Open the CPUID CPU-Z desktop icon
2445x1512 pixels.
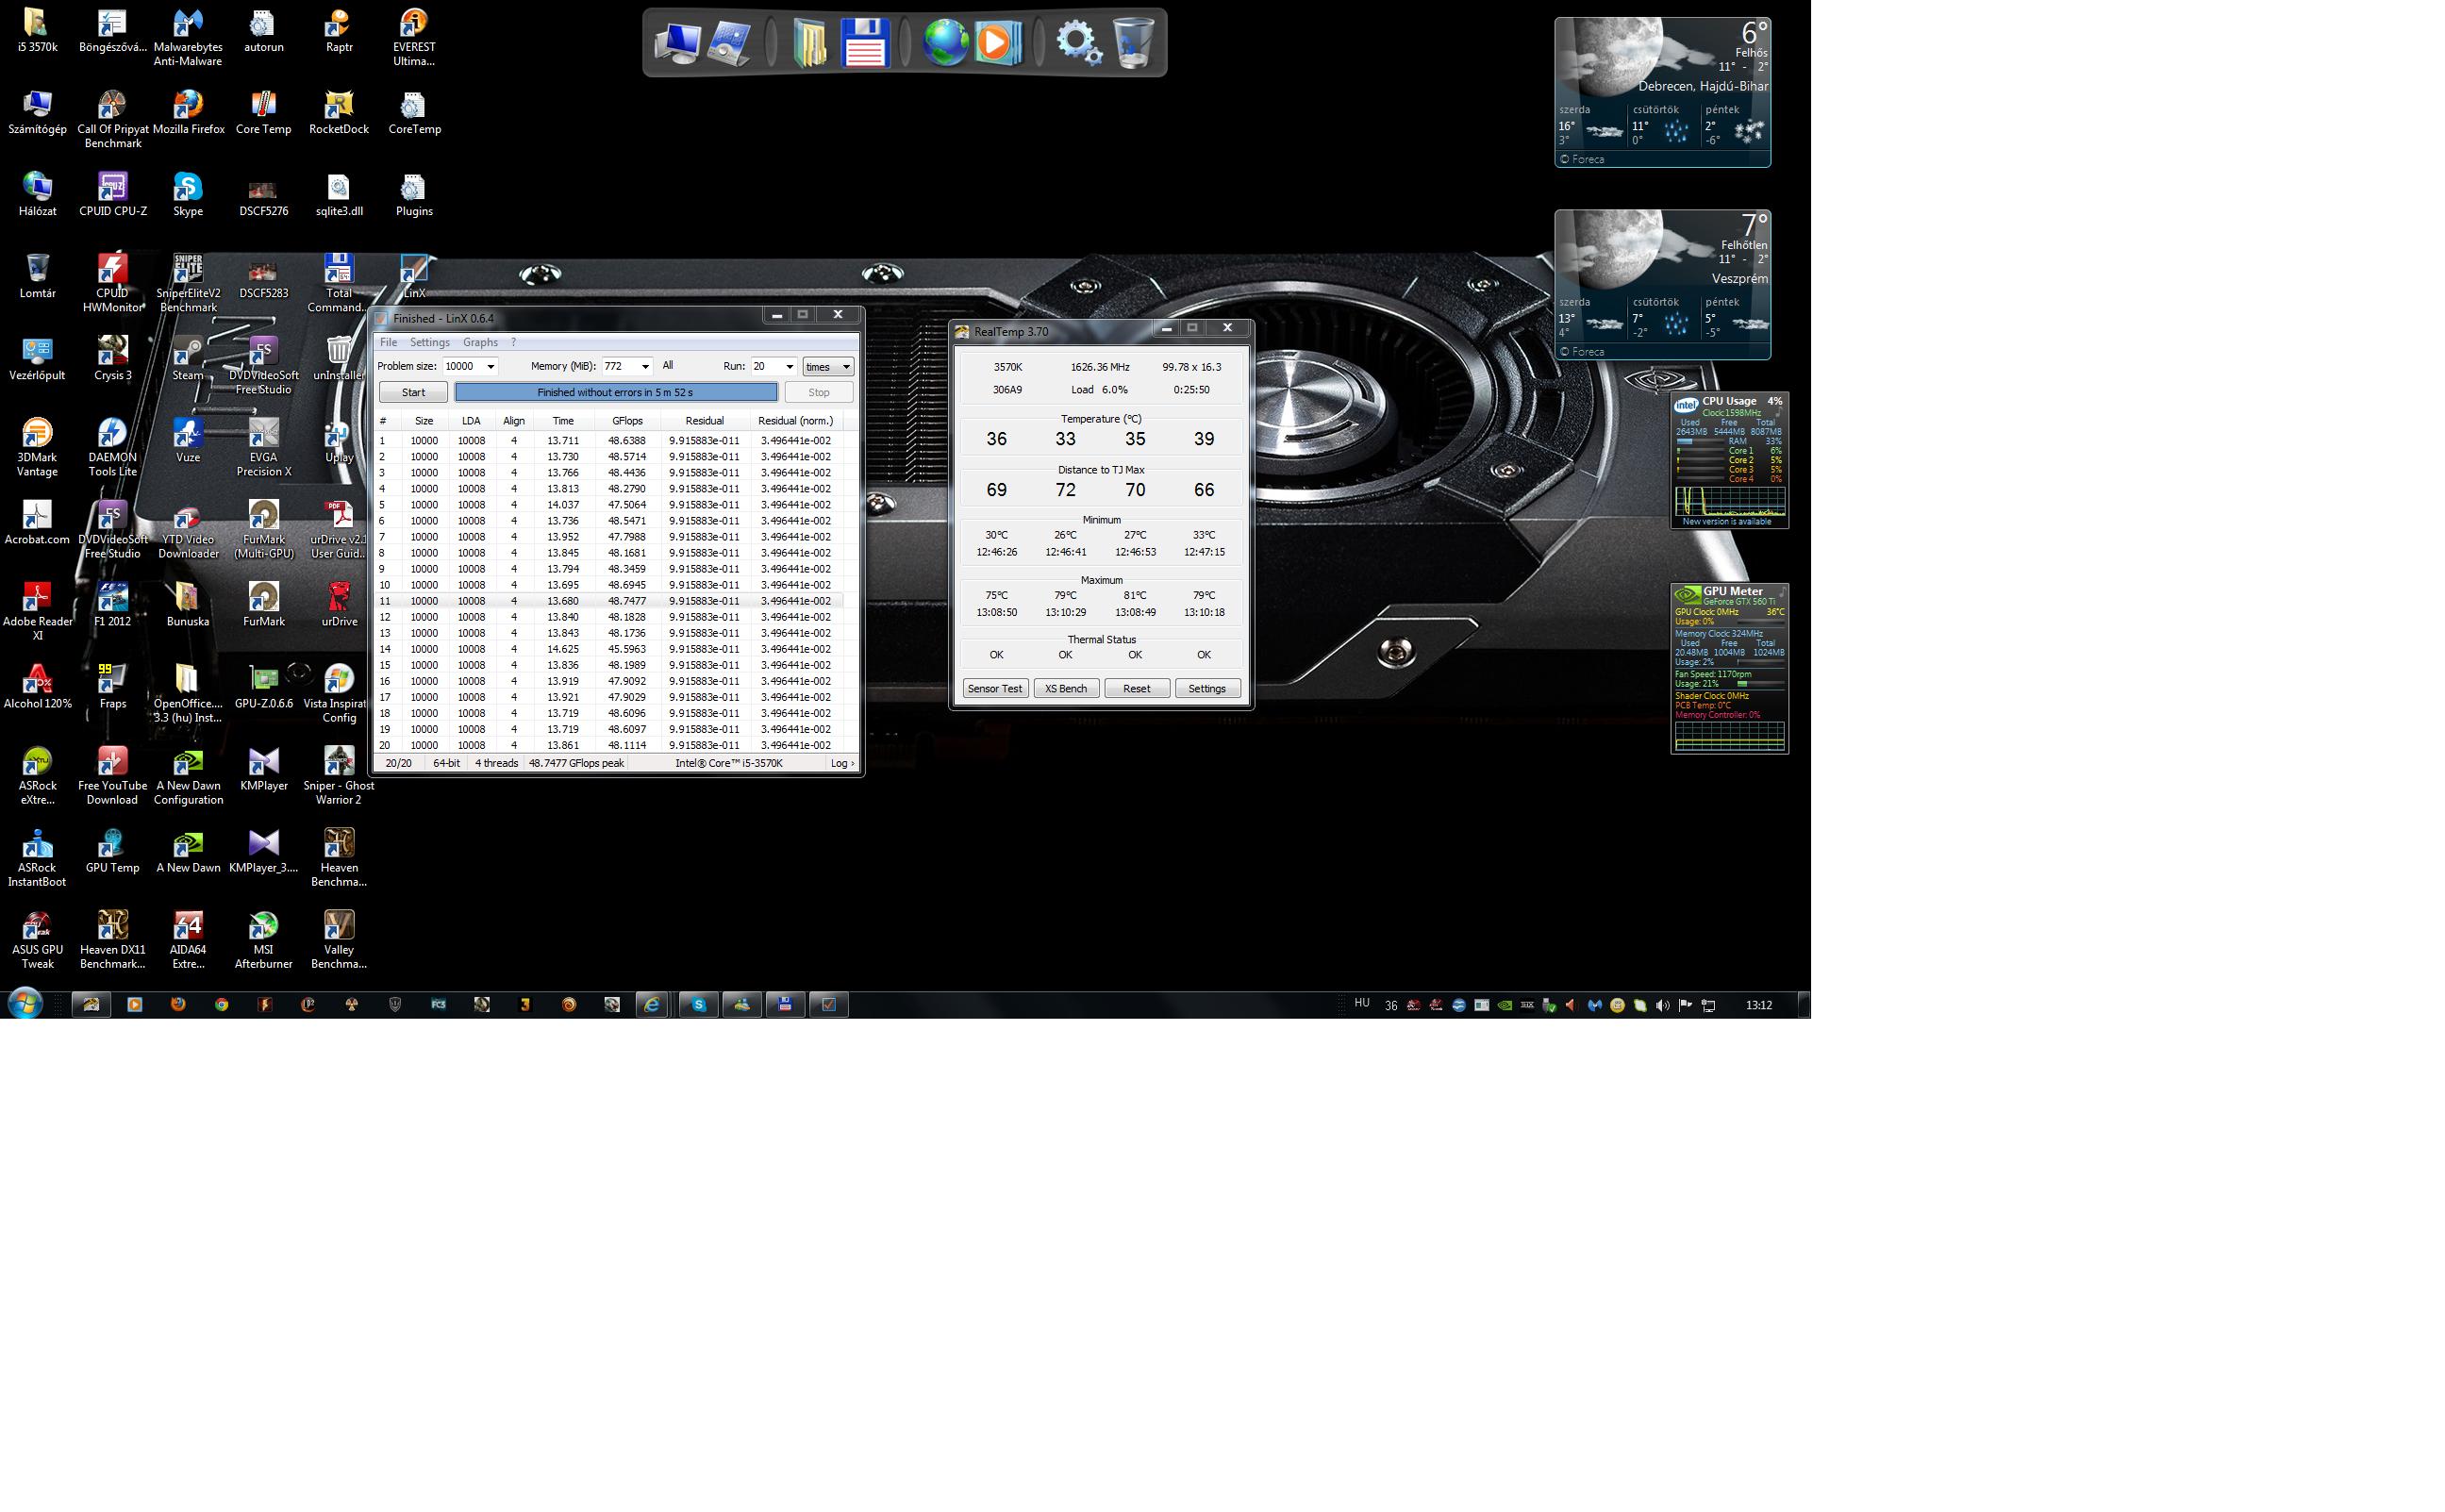pyautogui.click(x=112, y=187)
